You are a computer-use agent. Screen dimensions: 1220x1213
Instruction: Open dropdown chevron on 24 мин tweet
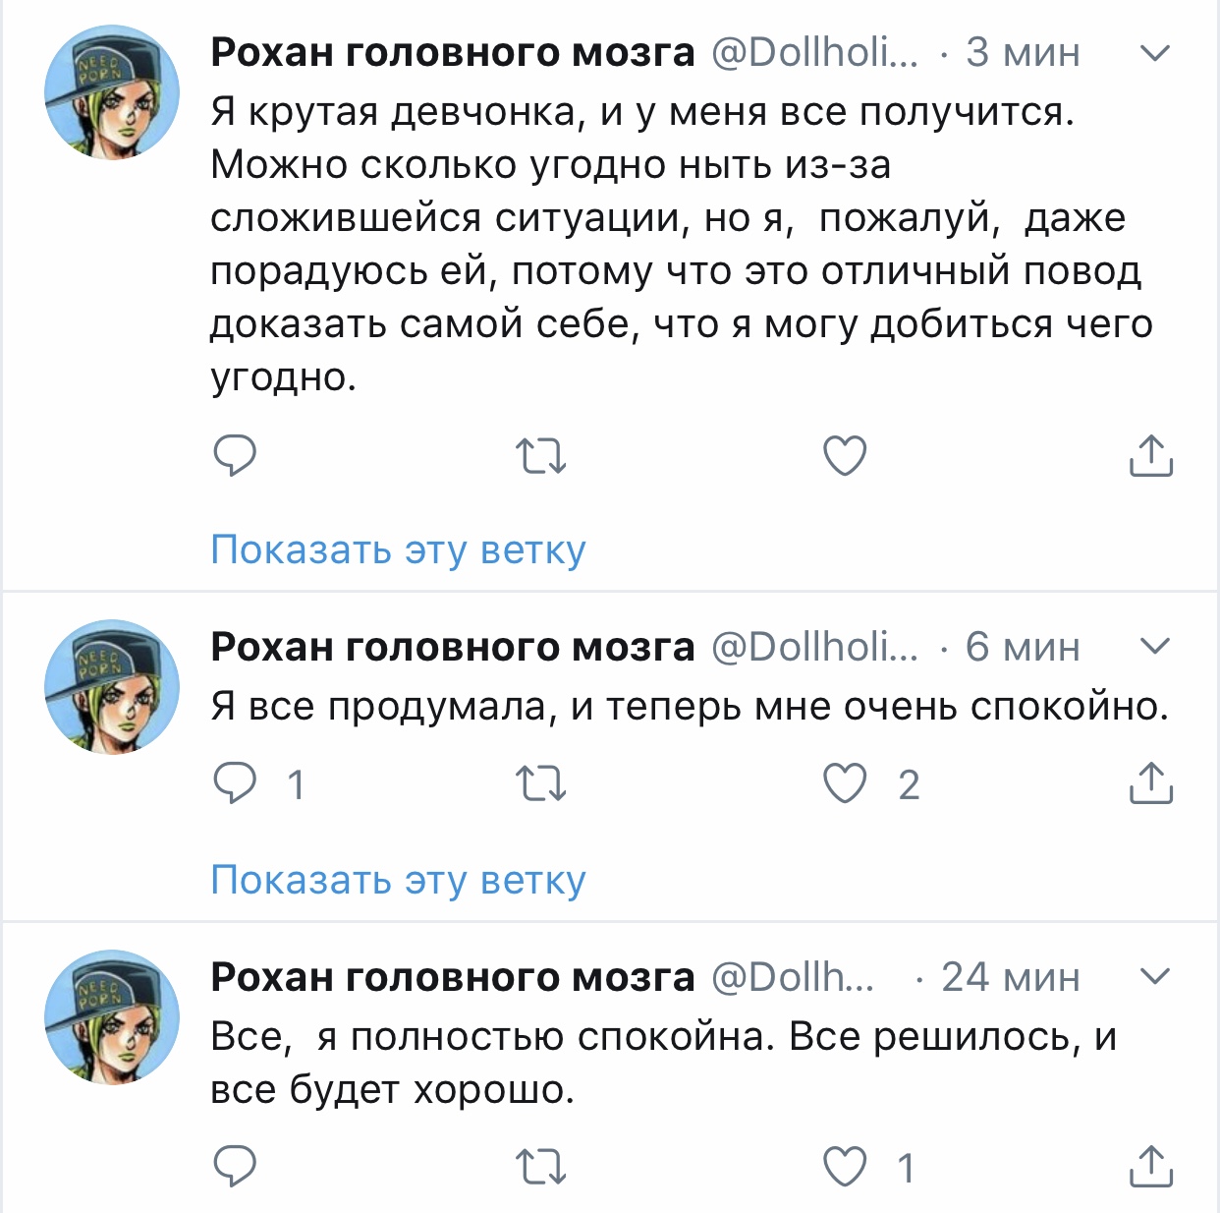coord(1155,977)
